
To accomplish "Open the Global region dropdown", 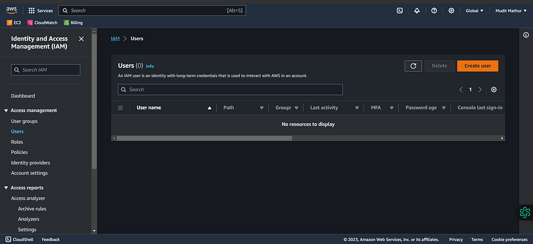I will [x=474, y=10].
